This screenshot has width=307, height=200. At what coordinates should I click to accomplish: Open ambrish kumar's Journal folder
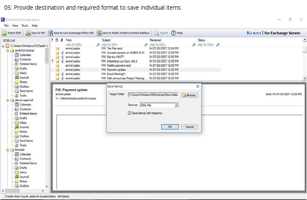point(24,78)
